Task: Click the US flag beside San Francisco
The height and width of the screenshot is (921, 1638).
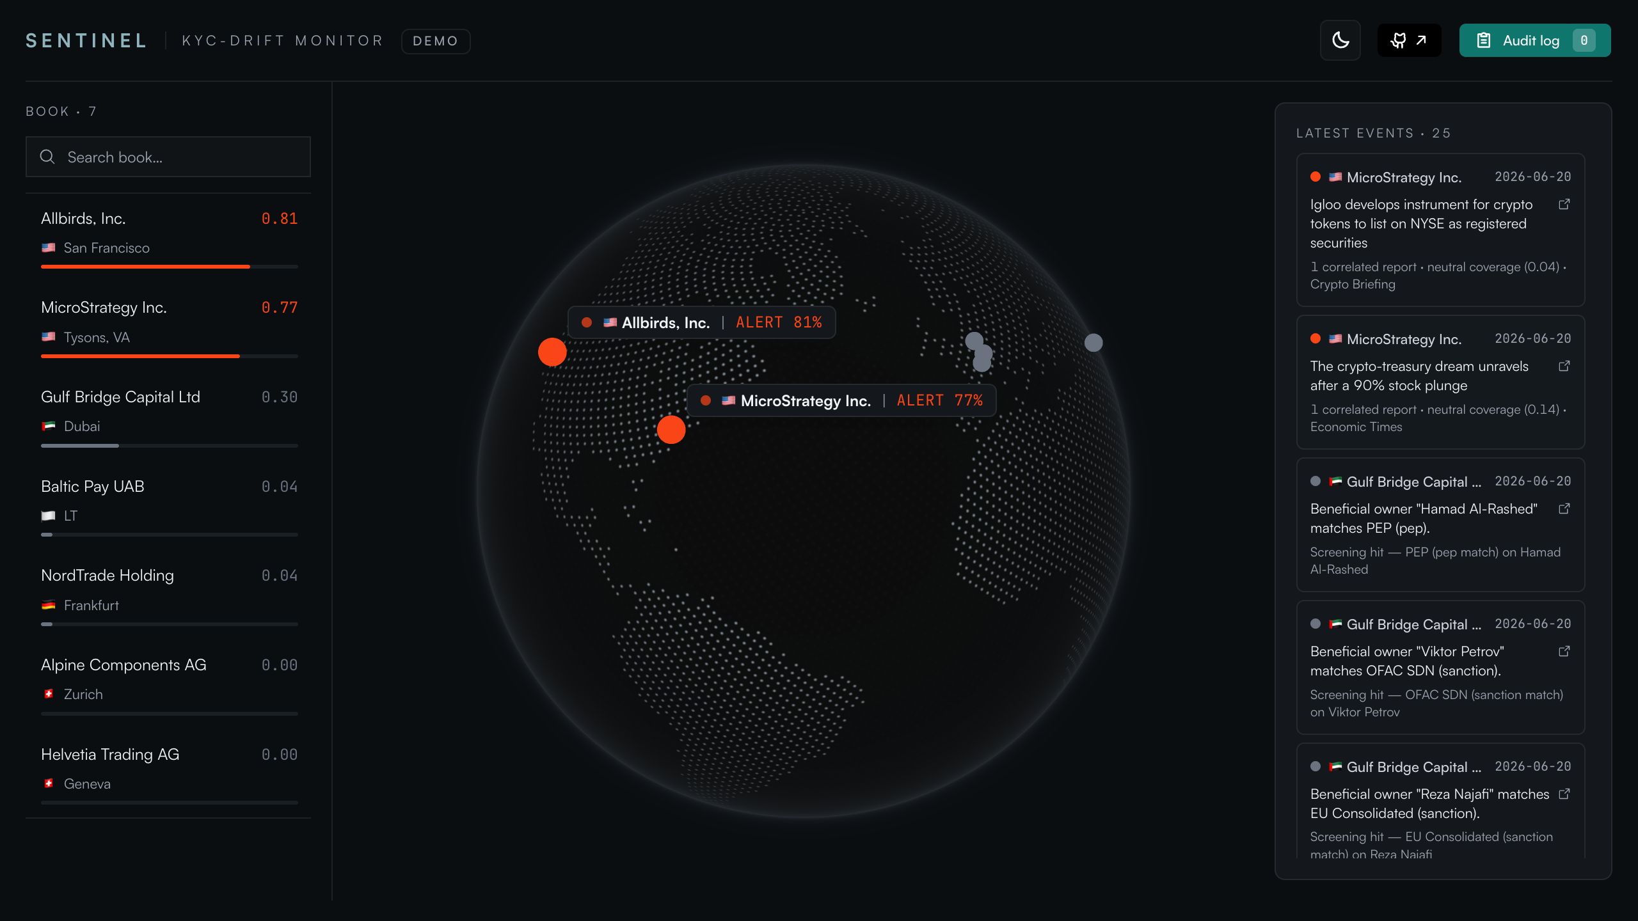Action: point(49,248)
